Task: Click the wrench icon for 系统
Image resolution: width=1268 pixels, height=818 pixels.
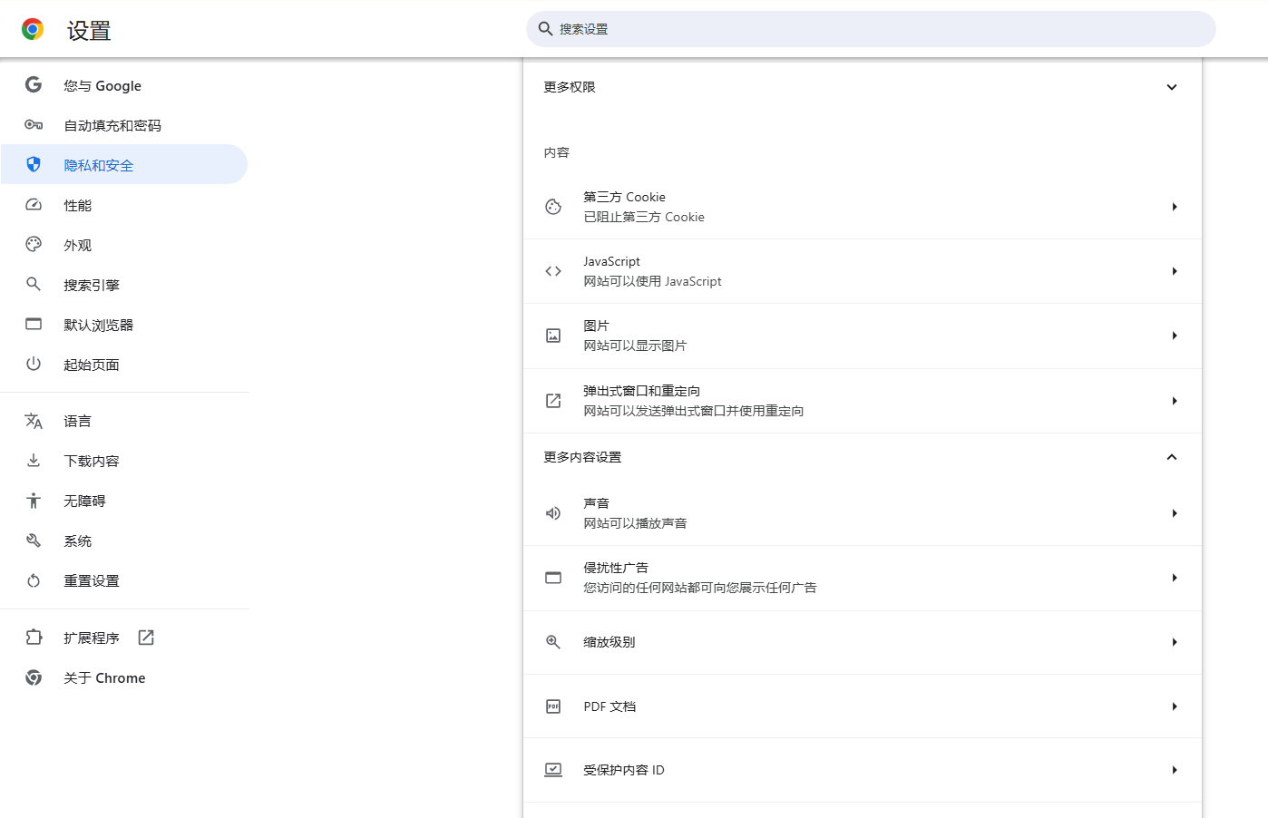Action: tap(34, 540)
